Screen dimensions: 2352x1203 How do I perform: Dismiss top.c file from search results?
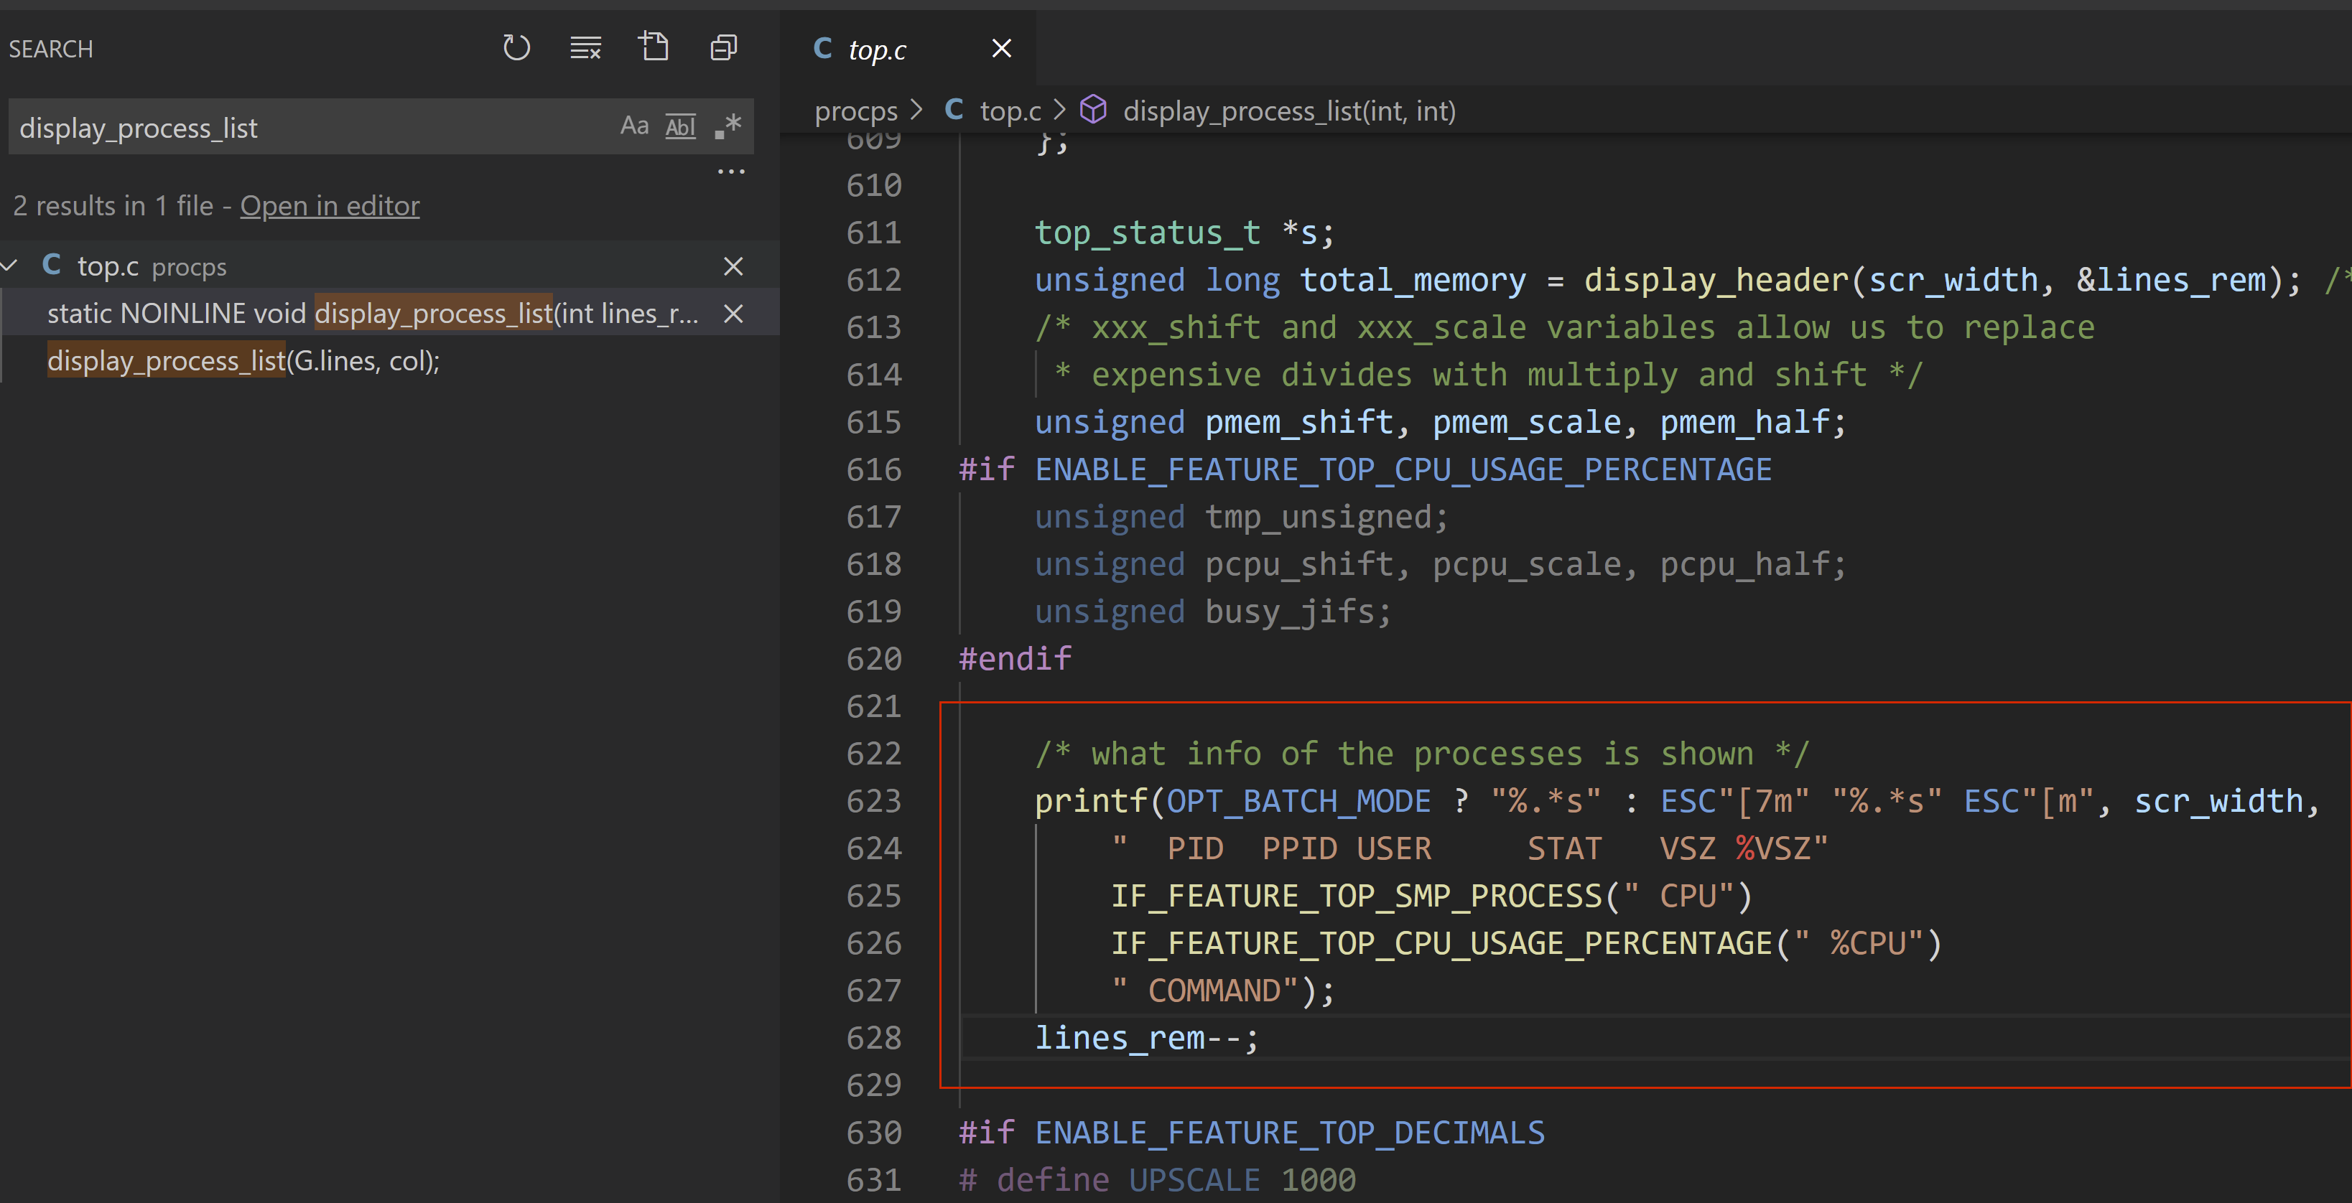pyautogui.click(x=733, y=266)
